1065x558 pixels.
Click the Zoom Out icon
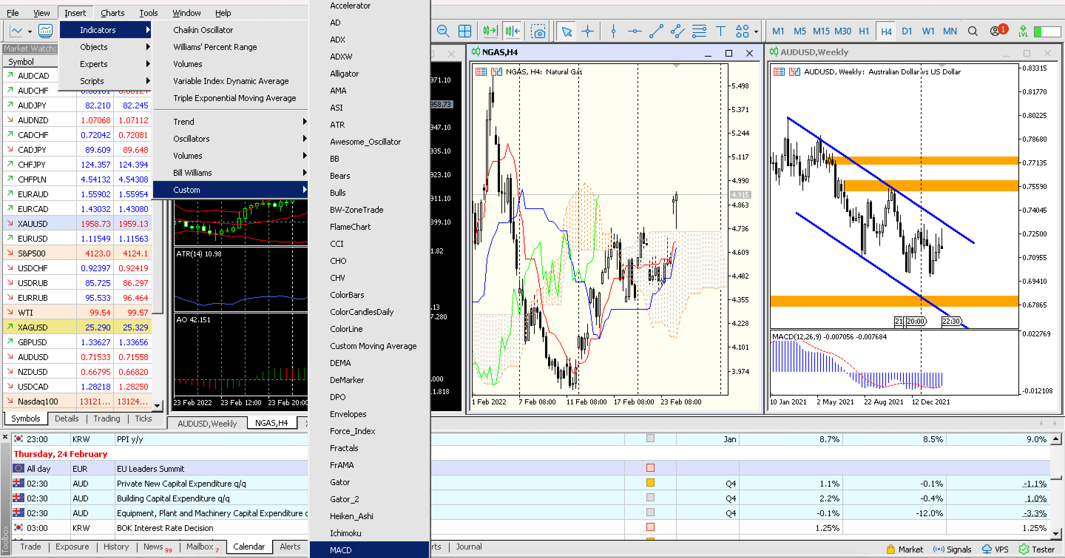[443, 31]
